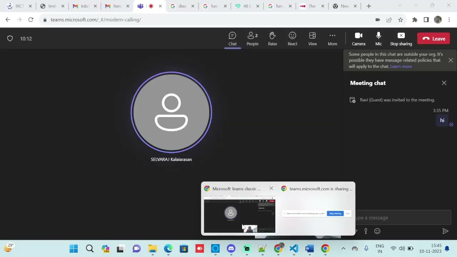Select Microsoft Teams classic window preview

pos(240,214)
